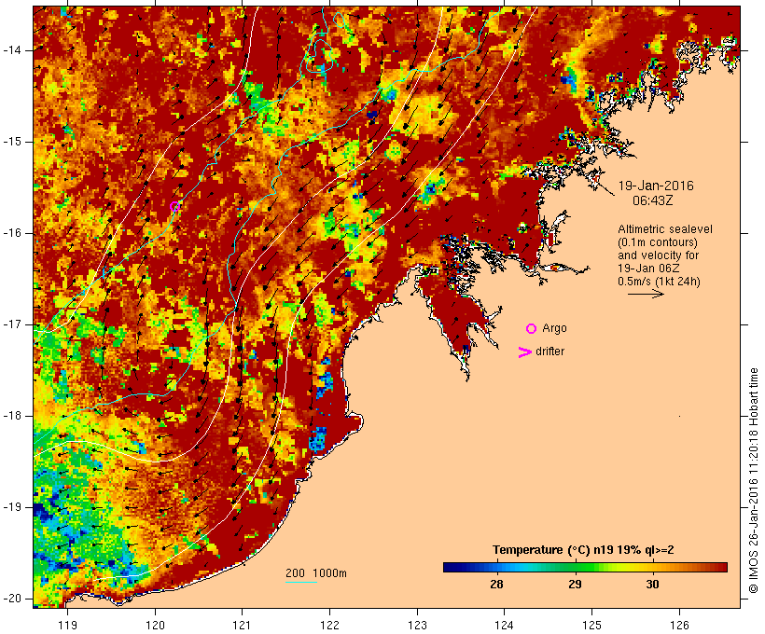
Task: Click the magenta drifter legend symbol
Action: (524, 352)
